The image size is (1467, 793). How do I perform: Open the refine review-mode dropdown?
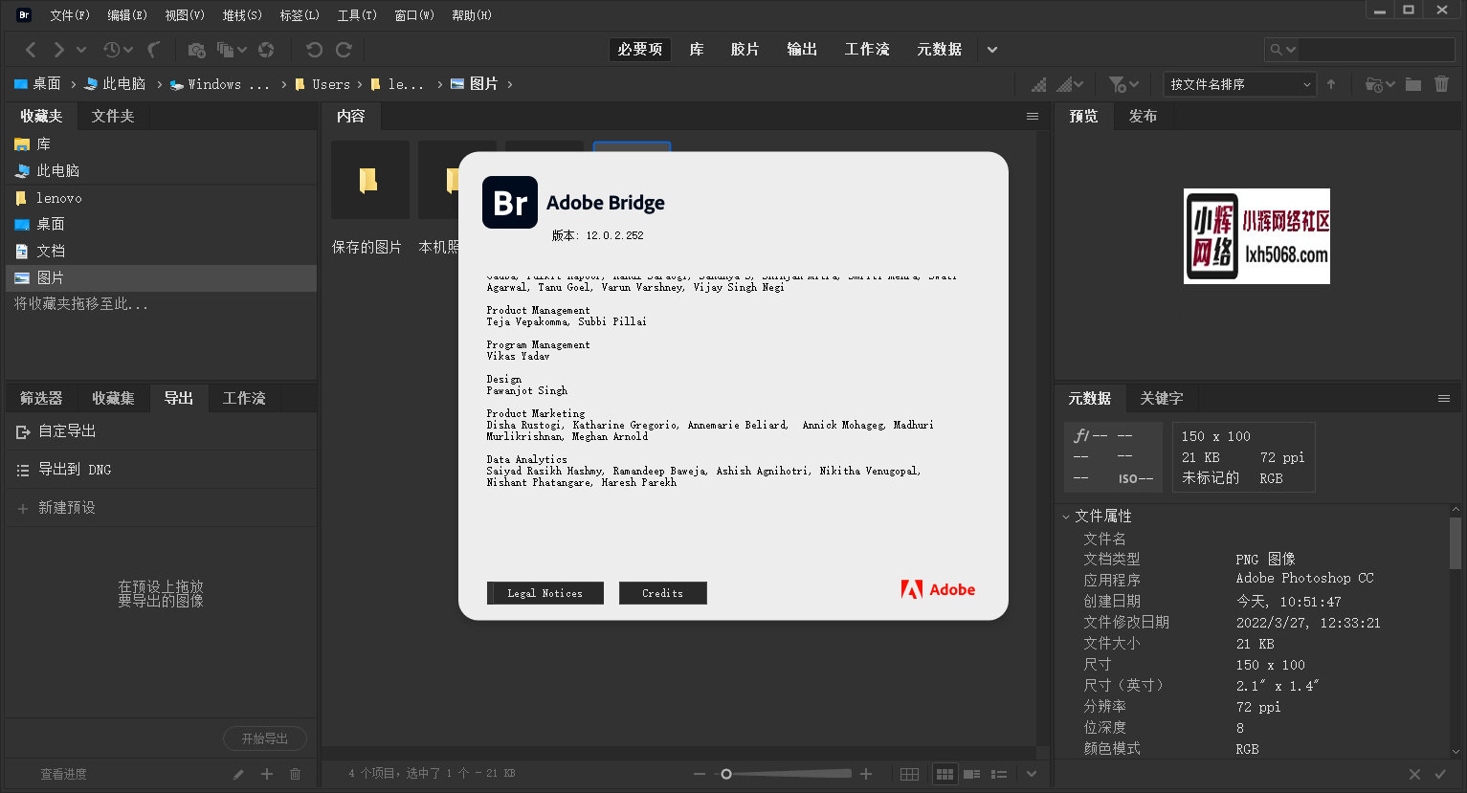[x=232, y=50]
